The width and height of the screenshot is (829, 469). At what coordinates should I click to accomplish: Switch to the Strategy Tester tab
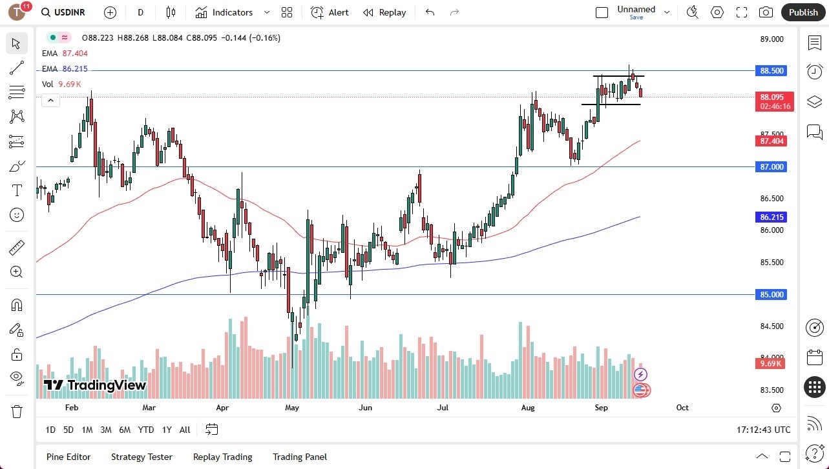(142, 457)
